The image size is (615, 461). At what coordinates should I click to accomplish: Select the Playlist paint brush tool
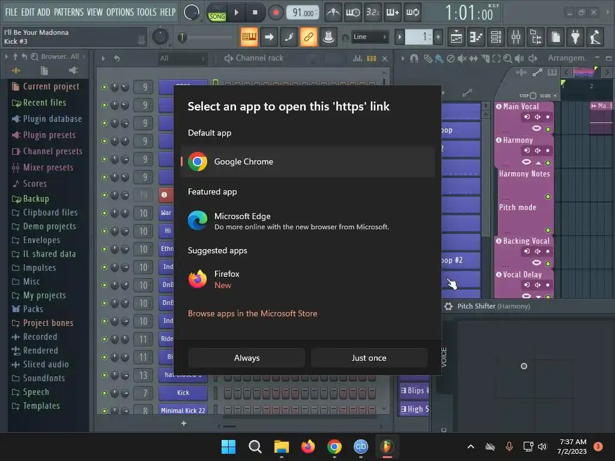coord(439,58)
